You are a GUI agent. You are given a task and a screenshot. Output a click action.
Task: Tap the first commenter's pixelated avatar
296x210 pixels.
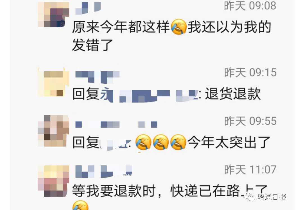53,15
